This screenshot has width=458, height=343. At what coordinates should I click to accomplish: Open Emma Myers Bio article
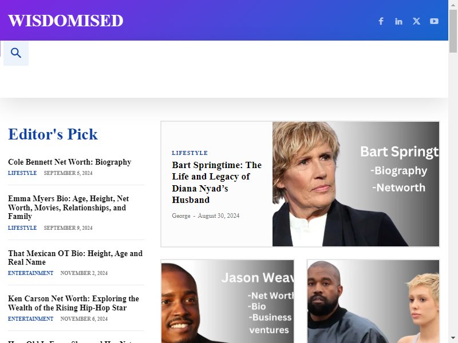(68, 208)
